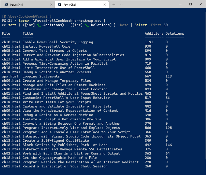
Task: Switch to the first PowerShell tab
Action: [28, 5]
